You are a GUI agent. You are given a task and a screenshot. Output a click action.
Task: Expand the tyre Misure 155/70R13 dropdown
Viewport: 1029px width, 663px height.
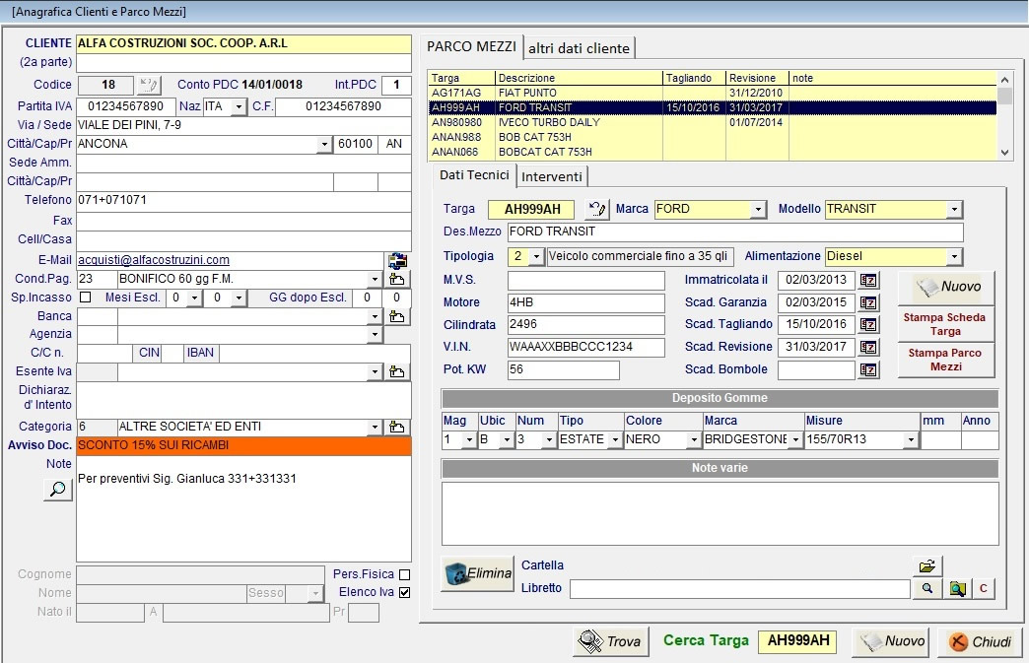click(x=910, y=440)
